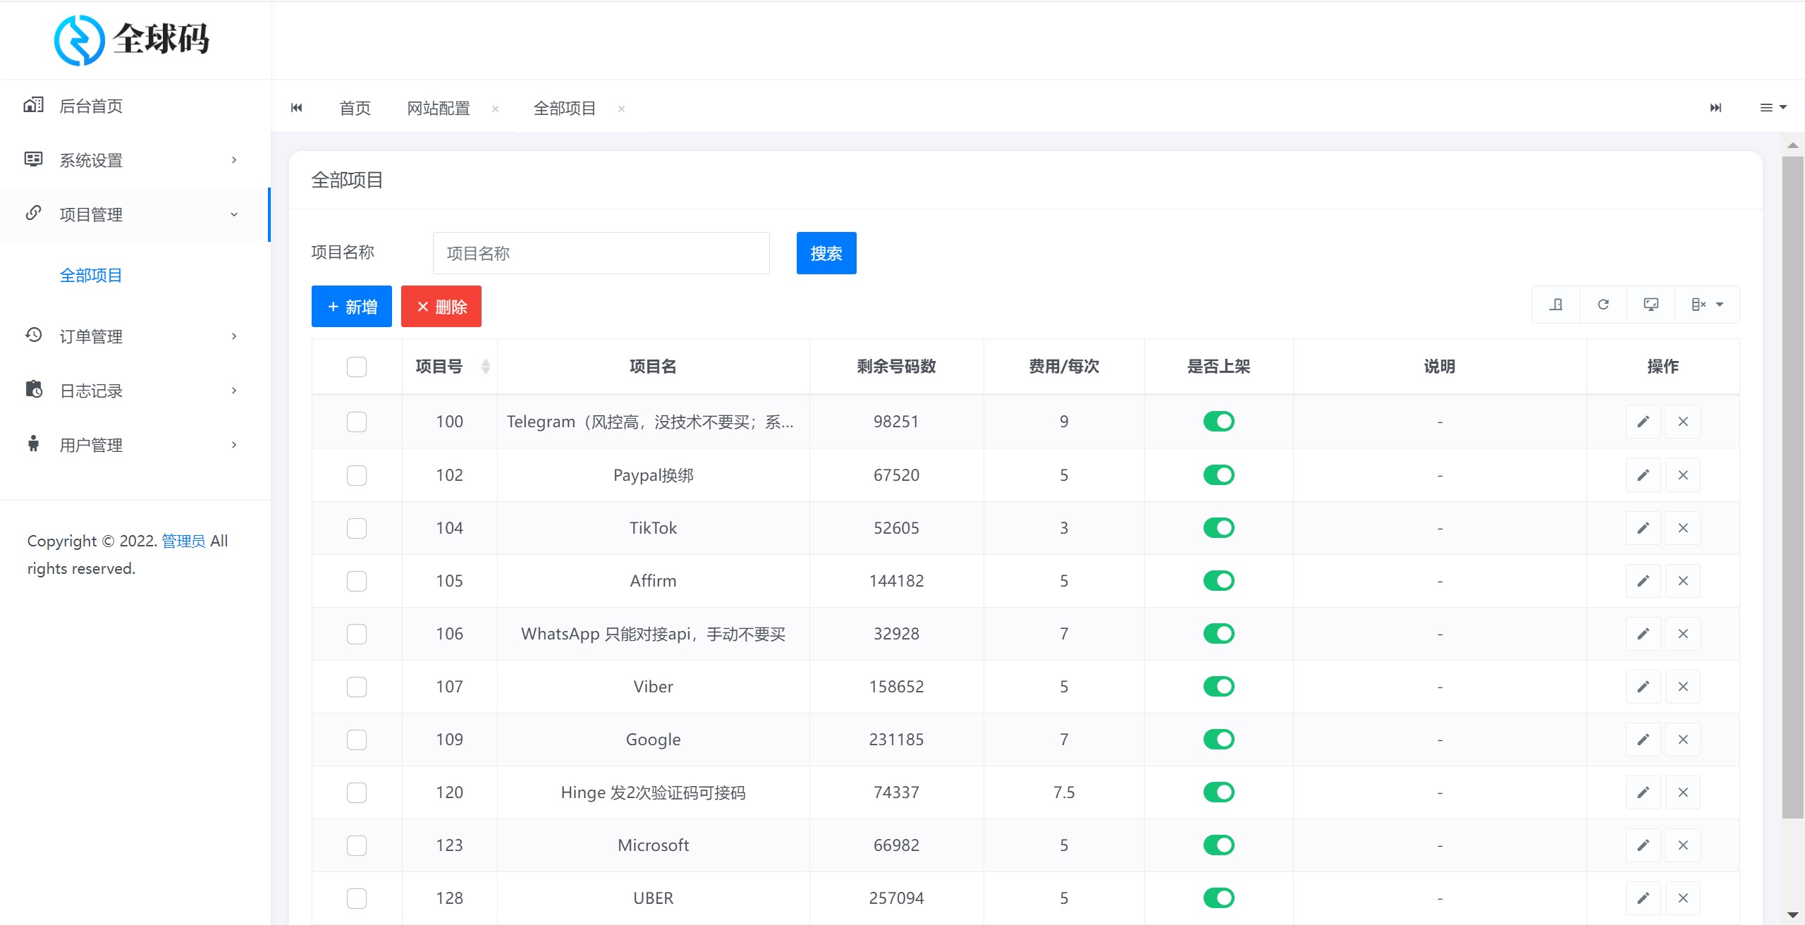This screenshot has width=1805, height=925.
Task: Delete the TikTok row
Action: (x=1683, y=528)
